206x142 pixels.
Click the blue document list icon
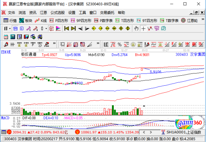(22, 28)
